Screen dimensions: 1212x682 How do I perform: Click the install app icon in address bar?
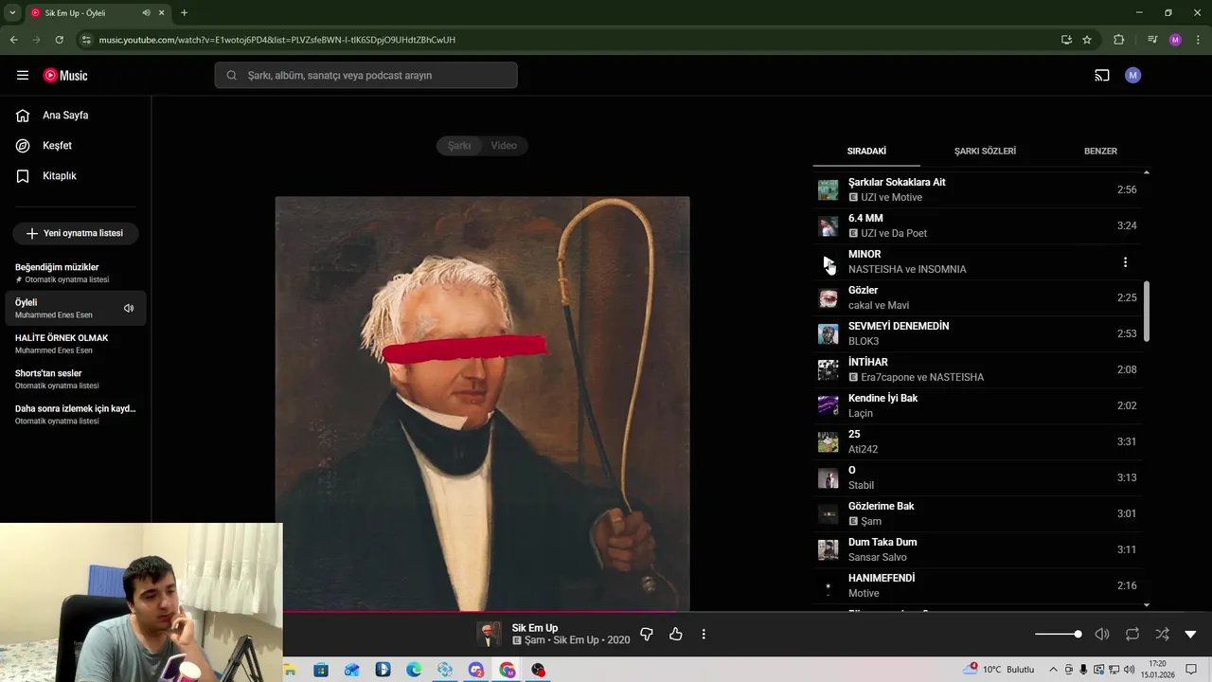(x=1066, y=40)
